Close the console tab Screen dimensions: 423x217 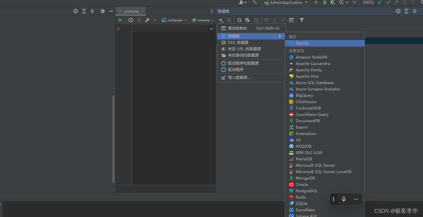pos(142,11)
